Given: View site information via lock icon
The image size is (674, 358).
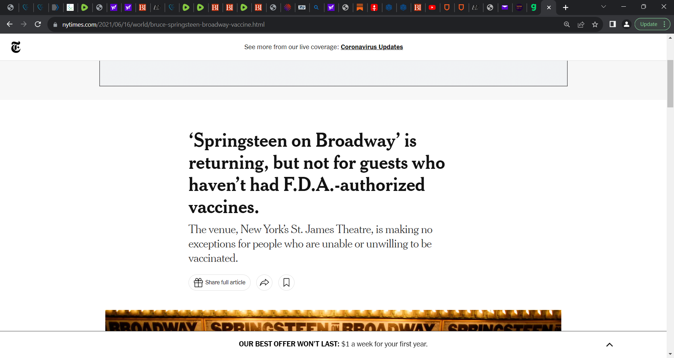Looking at the screenshot, I should [55, 25].
